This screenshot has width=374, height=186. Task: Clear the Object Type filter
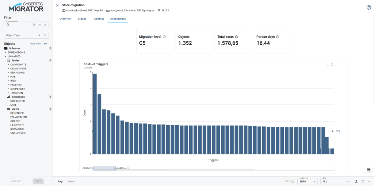point(45,35)
